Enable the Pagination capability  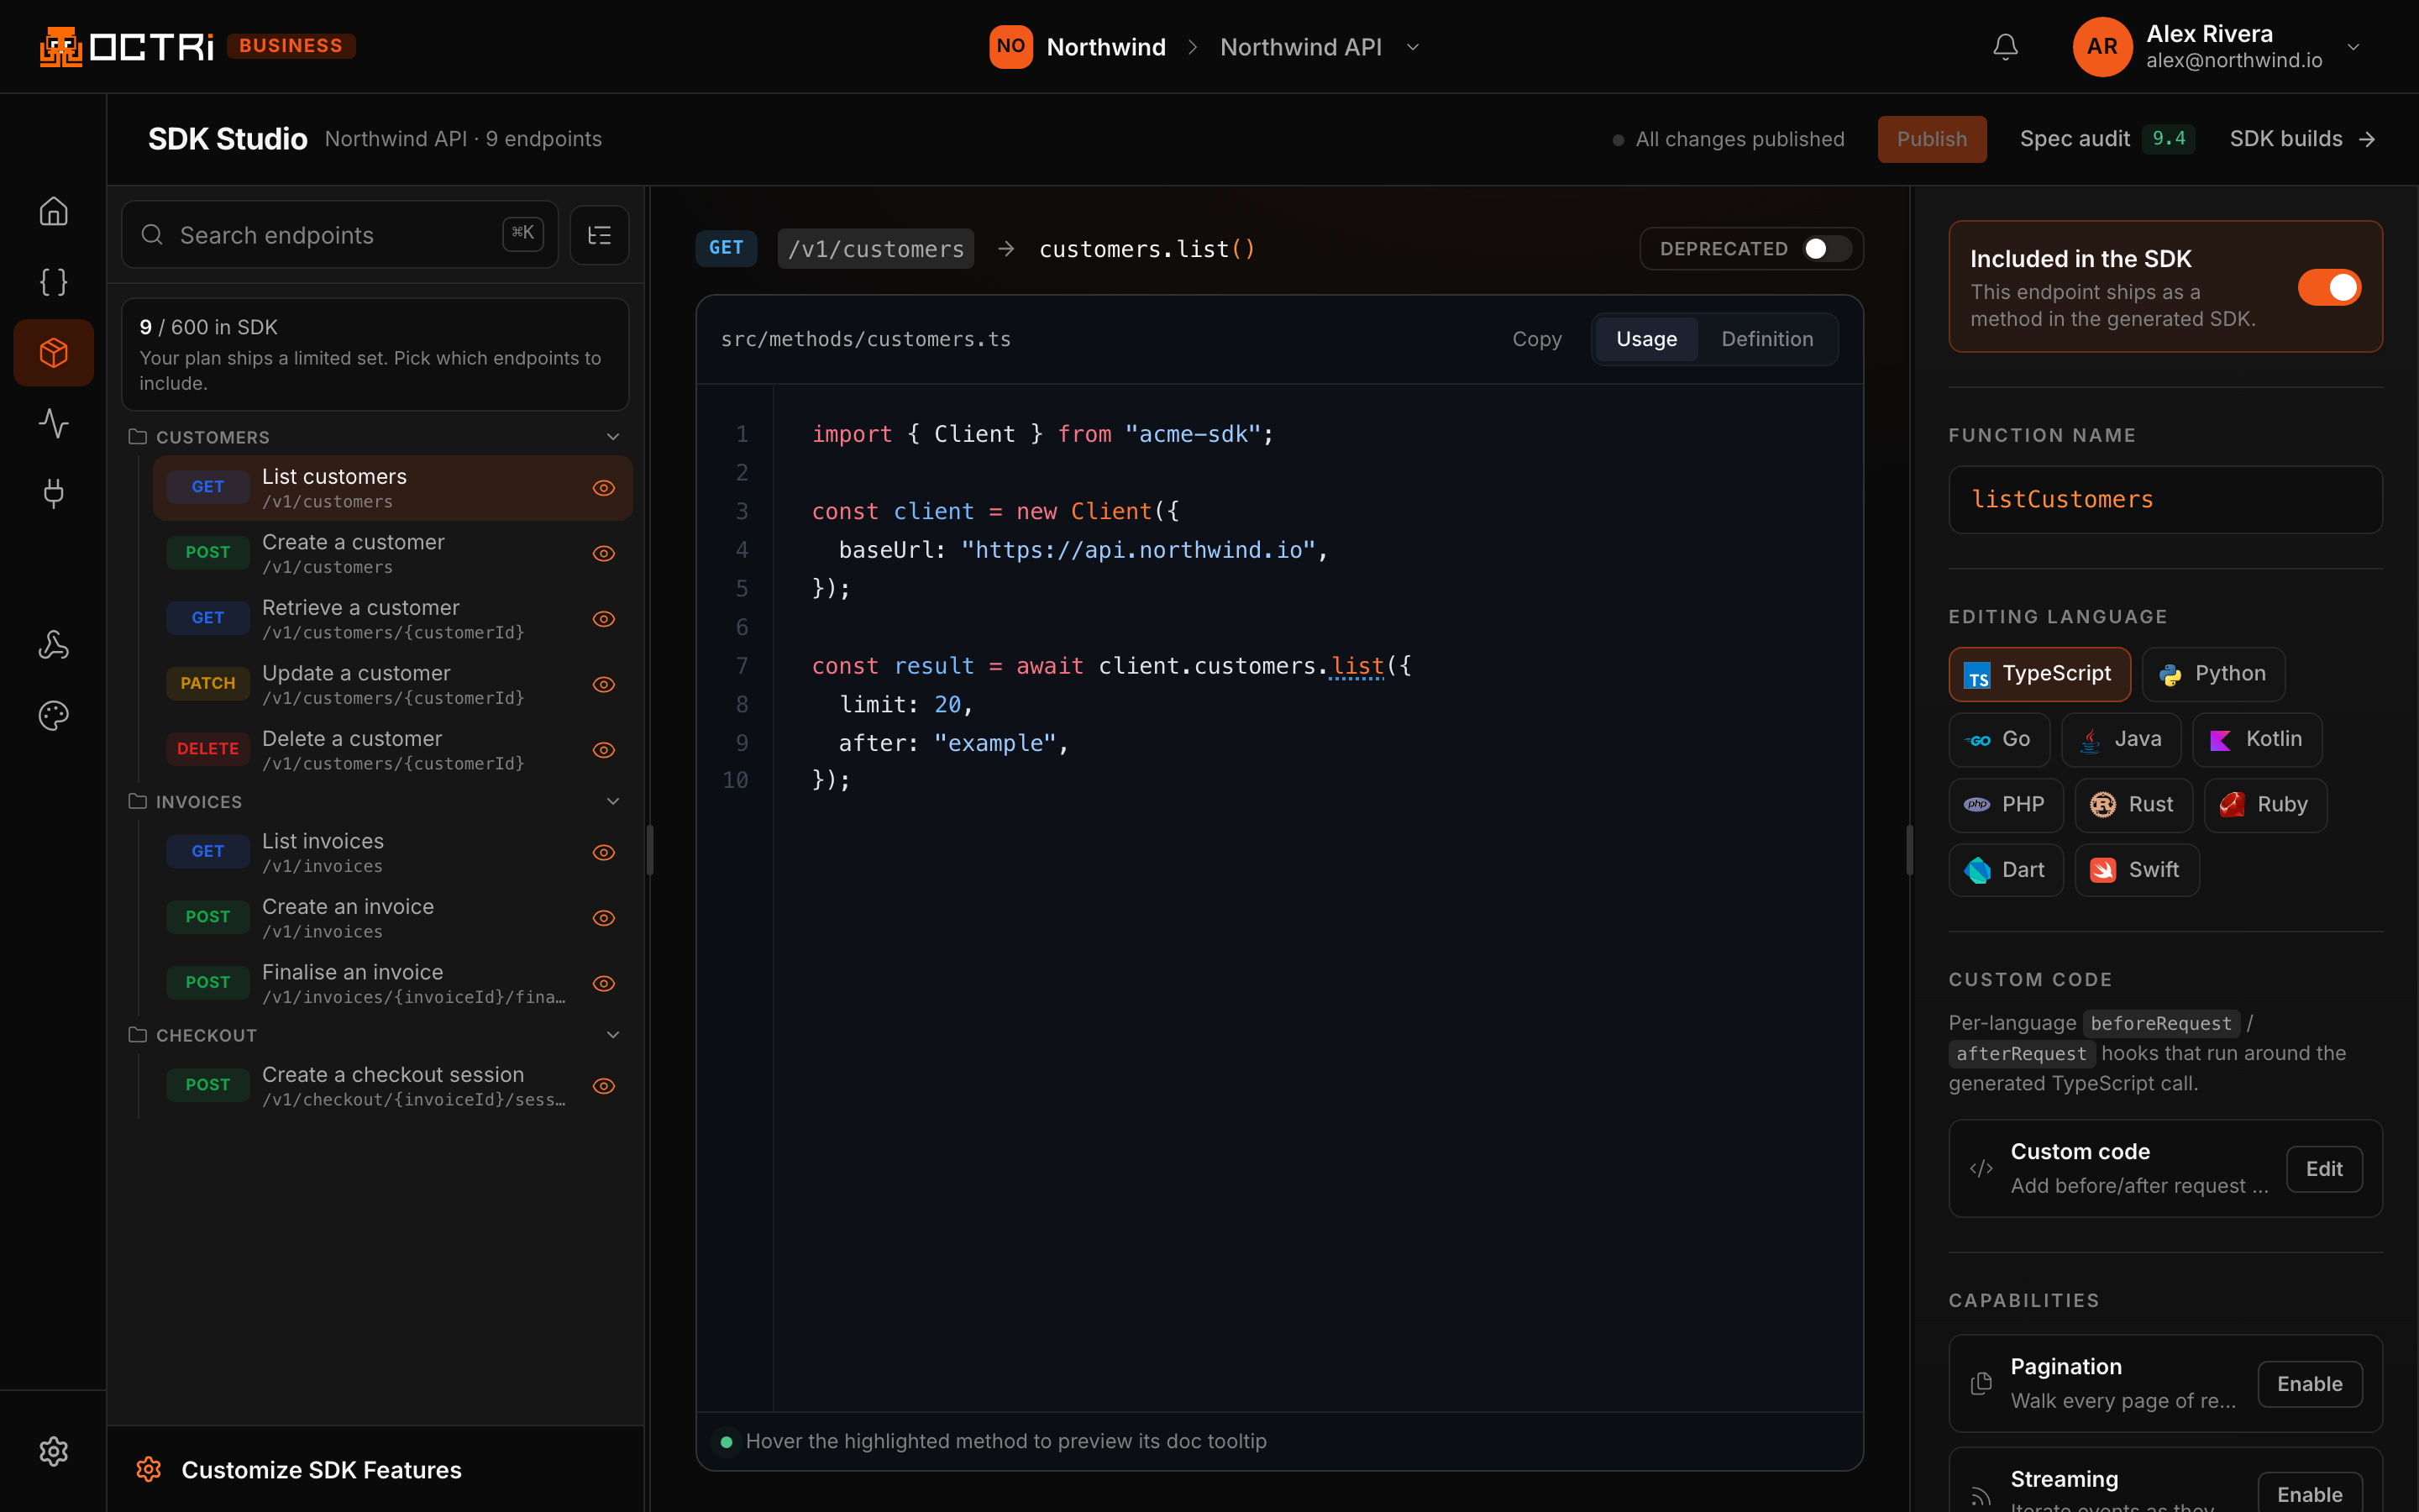[x=2309, y=1384]
